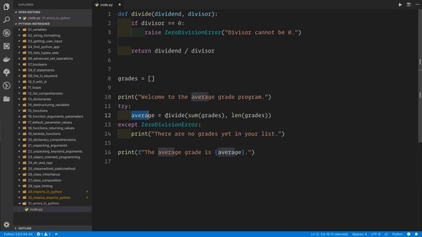Expand the 06_advanced_set_operations folder

coord(50,59)
